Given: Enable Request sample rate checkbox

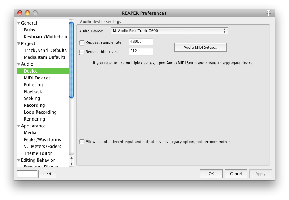Looking at the screenshot, I should coord(82,43).
